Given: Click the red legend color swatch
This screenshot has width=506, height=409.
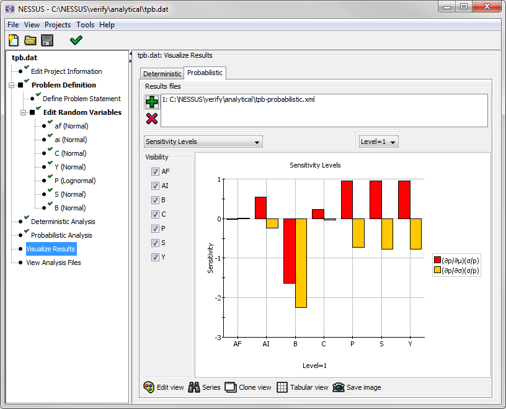Looking at the screenshot, I should pos(437,259).
